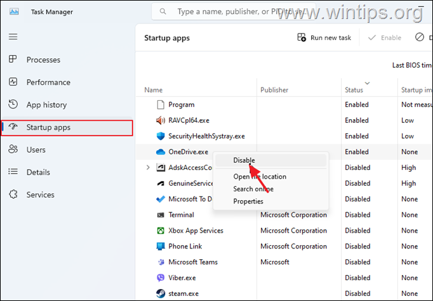This screenshot has height=301, width=433.
Task: Click the GenuineService icon
Action: click(x=161, y=183)
